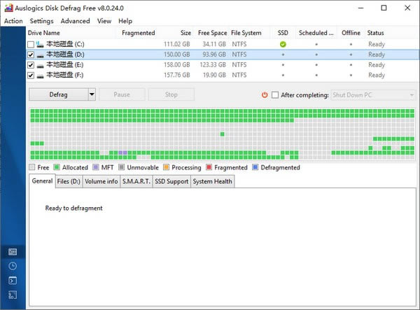The image size is (420, 310).
Task: Click the F: drive disk icon
Action: coord(40,76)
